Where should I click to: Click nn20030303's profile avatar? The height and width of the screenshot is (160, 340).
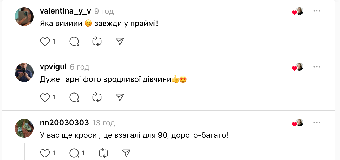[x=24, y=128]
